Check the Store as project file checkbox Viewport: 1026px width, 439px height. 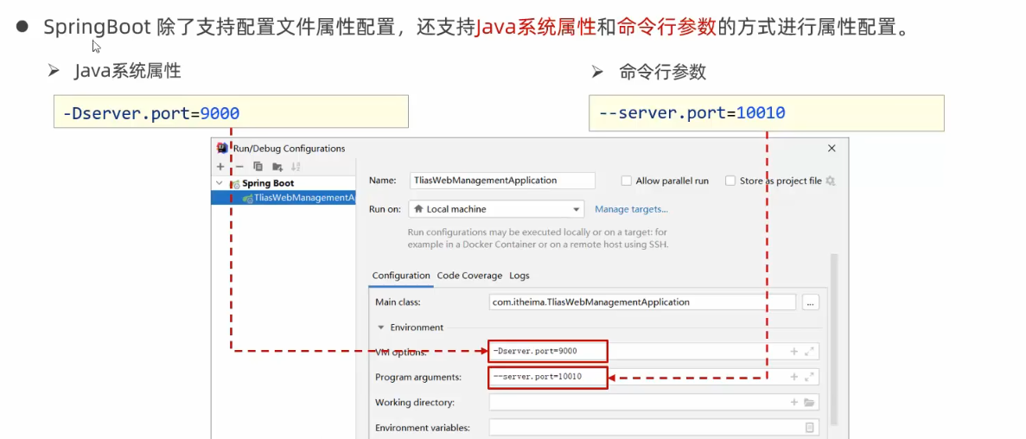tap(730, 181)
